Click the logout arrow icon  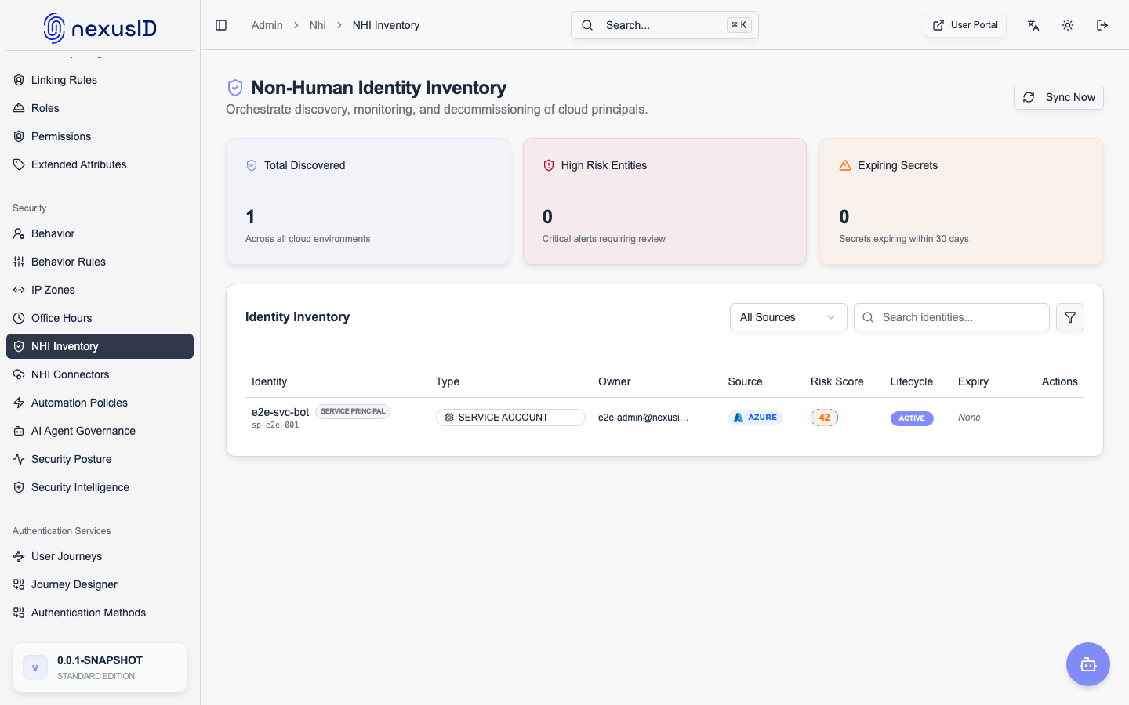click(1102, 25)
